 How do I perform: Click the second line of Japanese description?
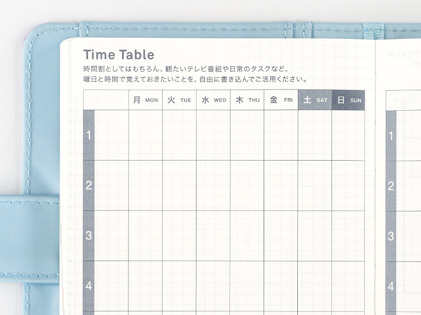coord(195,80)
